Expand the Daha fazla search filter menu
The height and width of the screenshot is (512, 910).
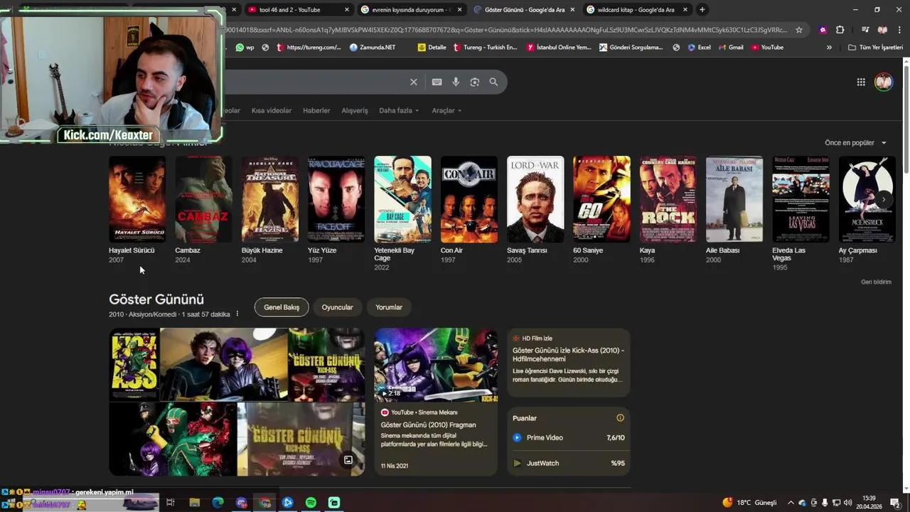click(x=399, y=110)
